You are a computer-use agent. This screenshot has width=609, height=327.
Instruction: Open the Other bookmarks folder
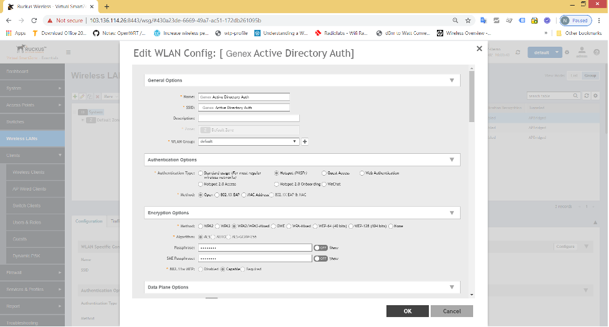(x=579, y=34)
